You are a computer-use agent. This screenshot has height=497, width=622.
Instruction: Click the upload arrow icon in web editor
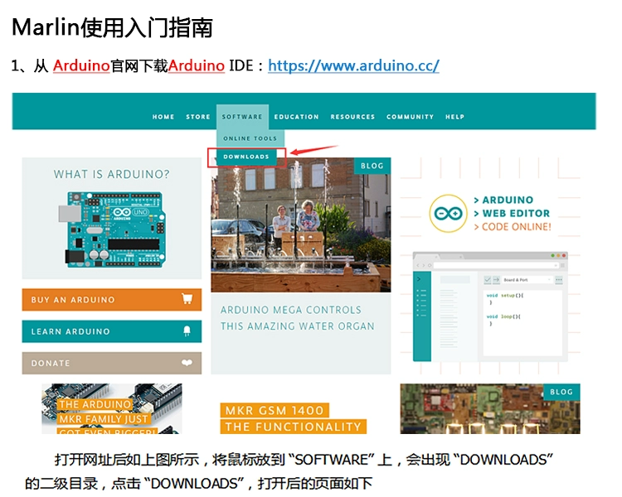click(496, 280)
